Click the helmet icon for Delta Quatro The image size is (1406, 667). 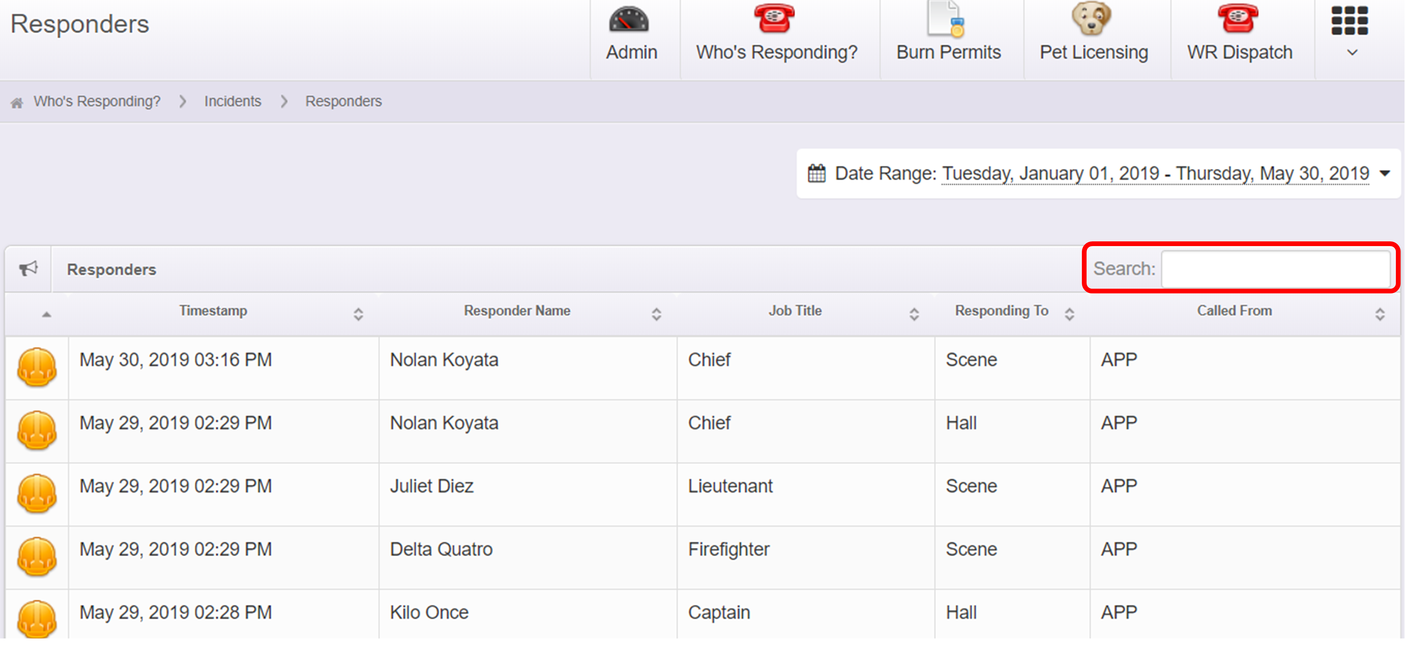tap(37, 557)
